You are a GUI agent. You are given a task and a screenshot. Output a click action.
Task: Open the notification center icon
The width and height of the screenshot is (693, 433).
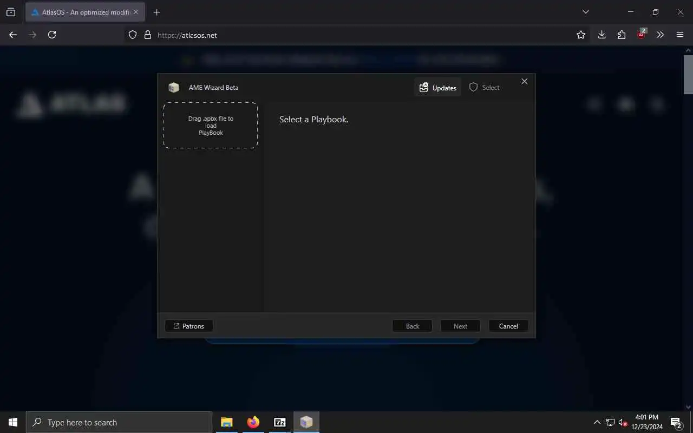[676, 422]
